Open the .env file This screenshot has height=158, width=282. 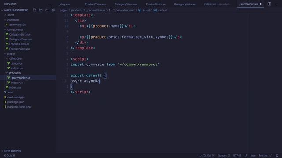click(10, 93)
